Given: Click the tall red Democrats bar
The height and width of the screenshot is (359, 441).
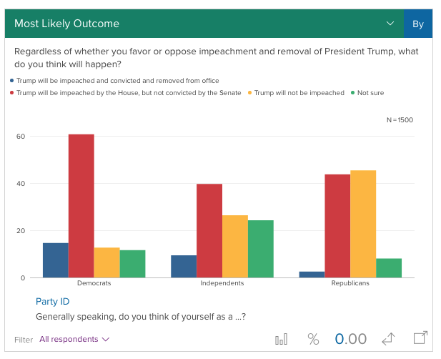Looking at the screenshot, I should click(81, 206).
